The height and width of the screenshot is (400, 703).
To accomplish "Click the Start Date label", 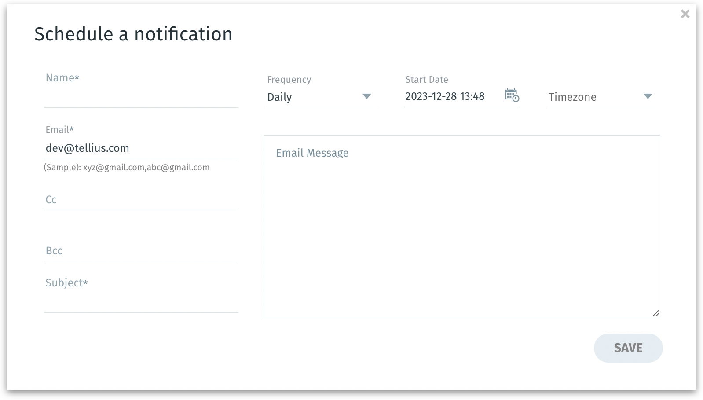I will pos(426,80).
